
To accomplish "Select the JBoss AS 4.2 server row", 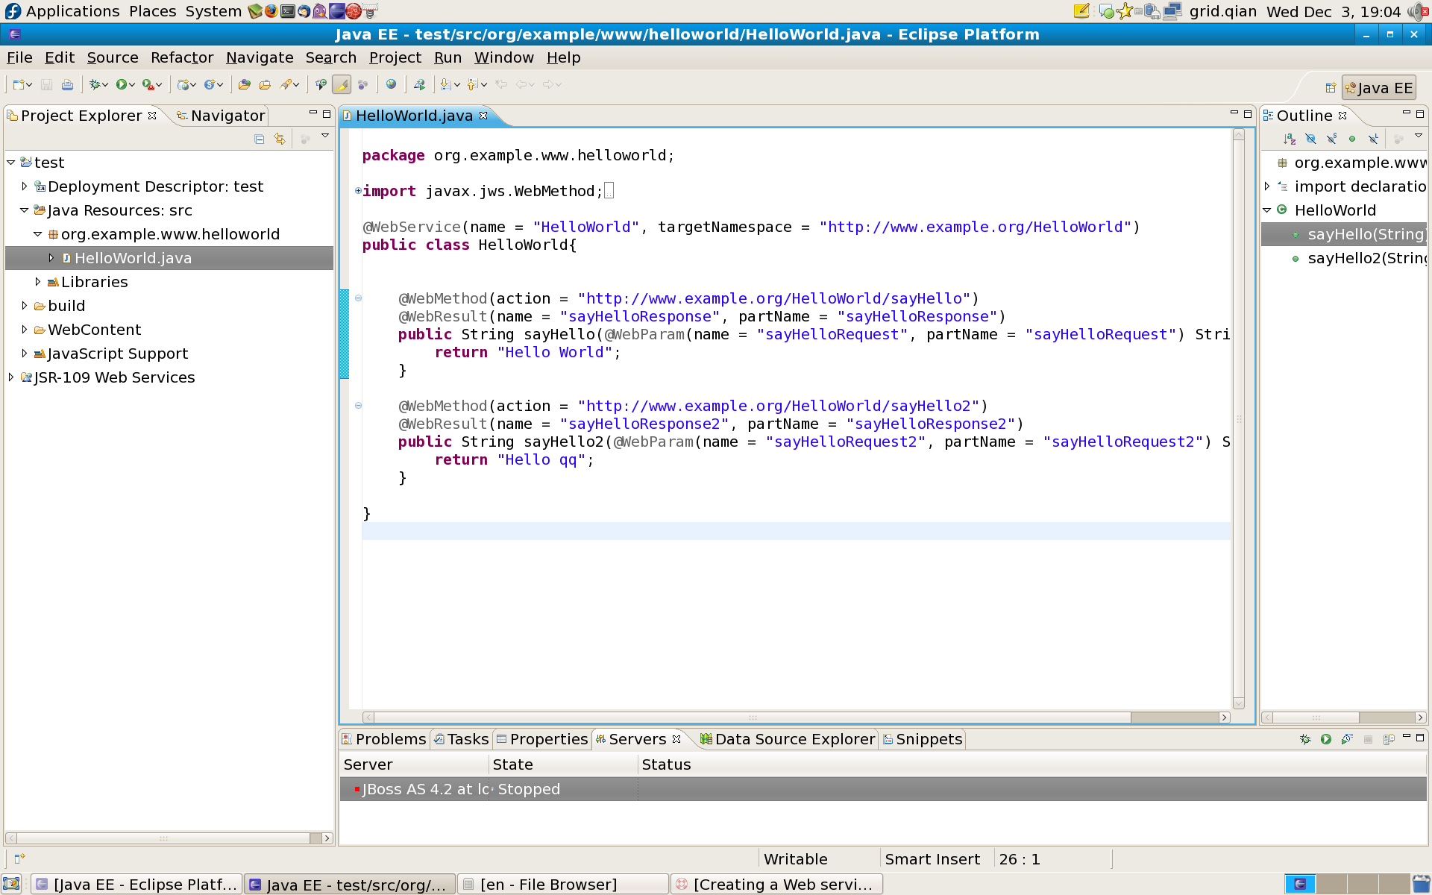I will coord(425,789).
